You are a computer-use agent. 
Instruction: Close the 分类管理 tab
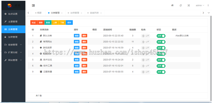pyautogui.click(x=62, y=13)
